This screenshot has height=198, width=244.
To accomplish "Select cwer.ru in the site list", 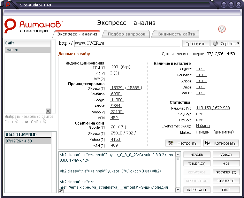I will (x=27, y=50).
